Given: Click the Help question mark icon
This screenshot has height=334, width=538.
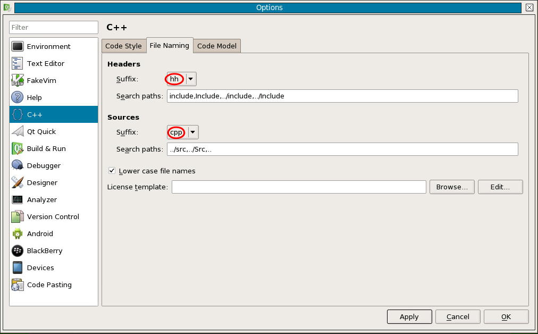Looking at the screenshot, I should click(18, 97).
